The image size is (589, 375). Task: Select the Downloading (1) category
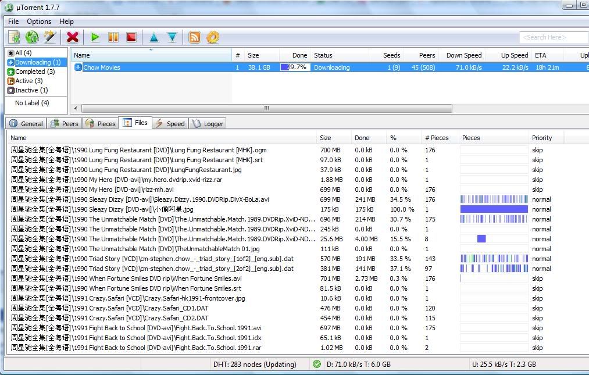(37, 62)
